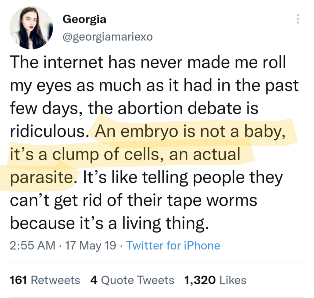Click the 2:55 AM timestamp
This screenshot has height=298, width=314.
[x=33, y=246]
